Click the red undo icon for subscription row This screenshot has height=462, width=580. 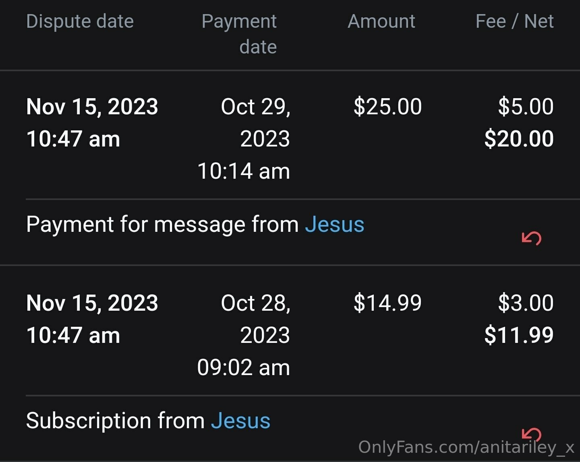[x=531, y=434]
